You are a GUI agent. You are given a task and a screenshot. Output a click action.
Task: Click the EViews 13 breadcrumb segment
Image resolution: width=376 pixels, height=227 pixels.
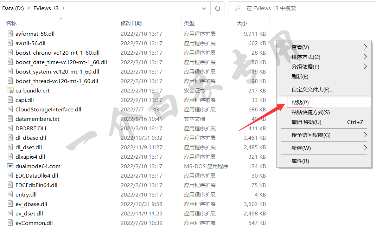point(46,8)
